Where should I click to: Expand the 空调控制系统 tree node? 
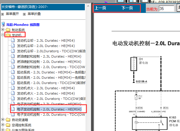pos(3,125)
